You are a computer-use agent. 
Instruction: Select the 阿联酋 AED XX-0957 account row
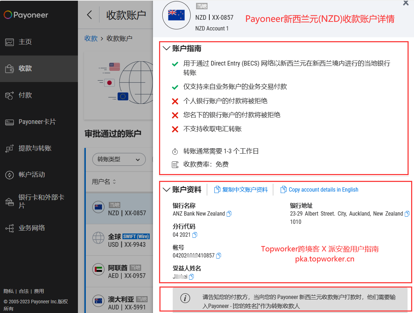(x=119, y=271)
